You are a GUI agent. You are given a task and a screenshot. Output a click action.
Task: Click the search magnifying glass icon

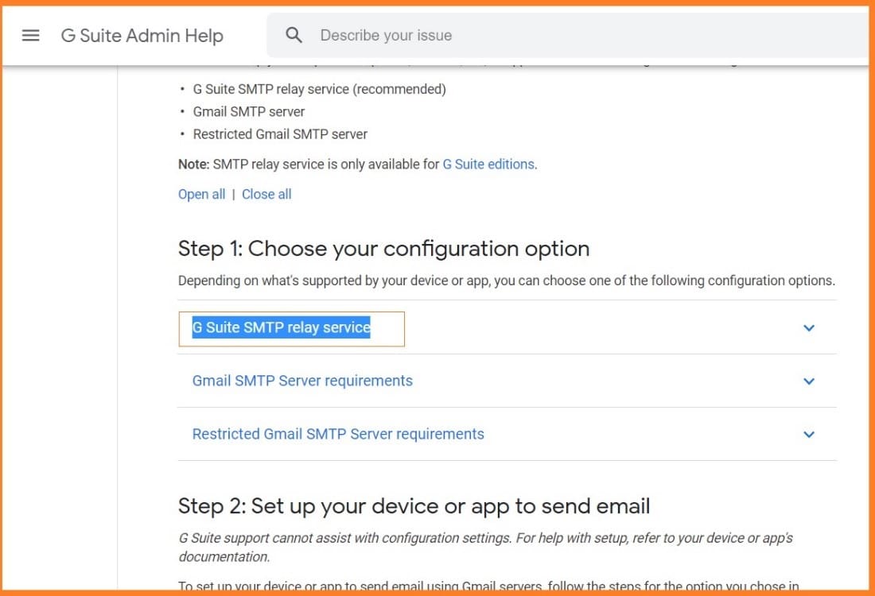click(x=294, y=35)
